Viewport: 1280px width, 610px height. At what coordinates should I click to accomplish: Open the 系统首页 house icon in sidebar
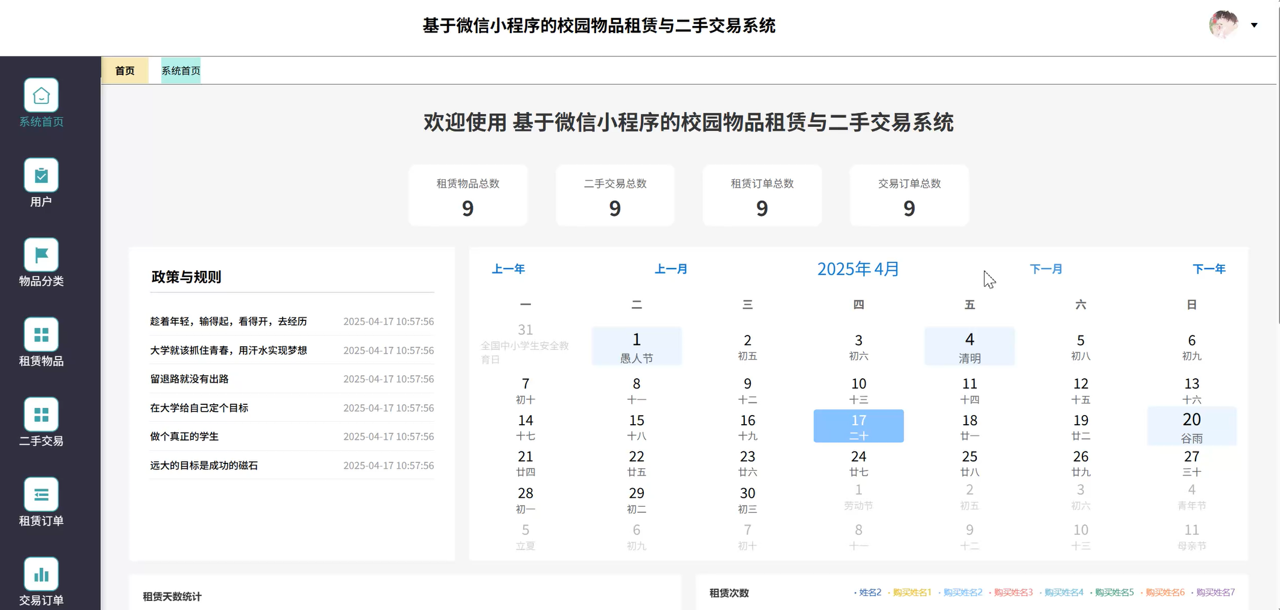click(x=41, y=95)
